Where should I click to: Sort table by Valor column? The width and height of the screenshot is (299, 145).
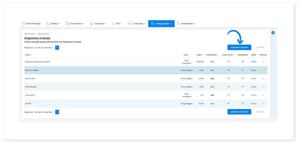200,55
